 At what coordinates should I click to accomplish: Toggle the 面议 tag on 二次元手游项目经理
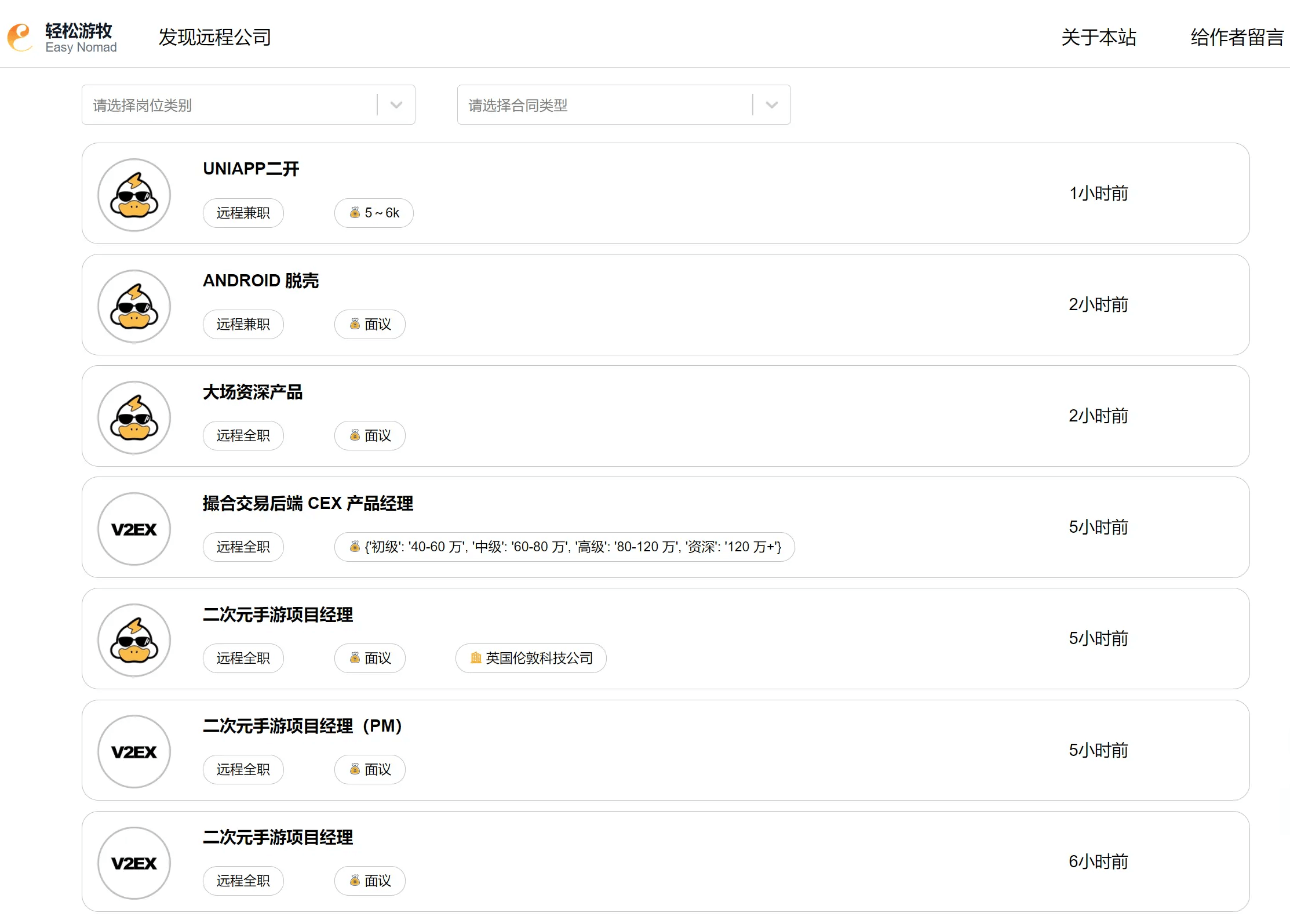click(x=369, y=658)
